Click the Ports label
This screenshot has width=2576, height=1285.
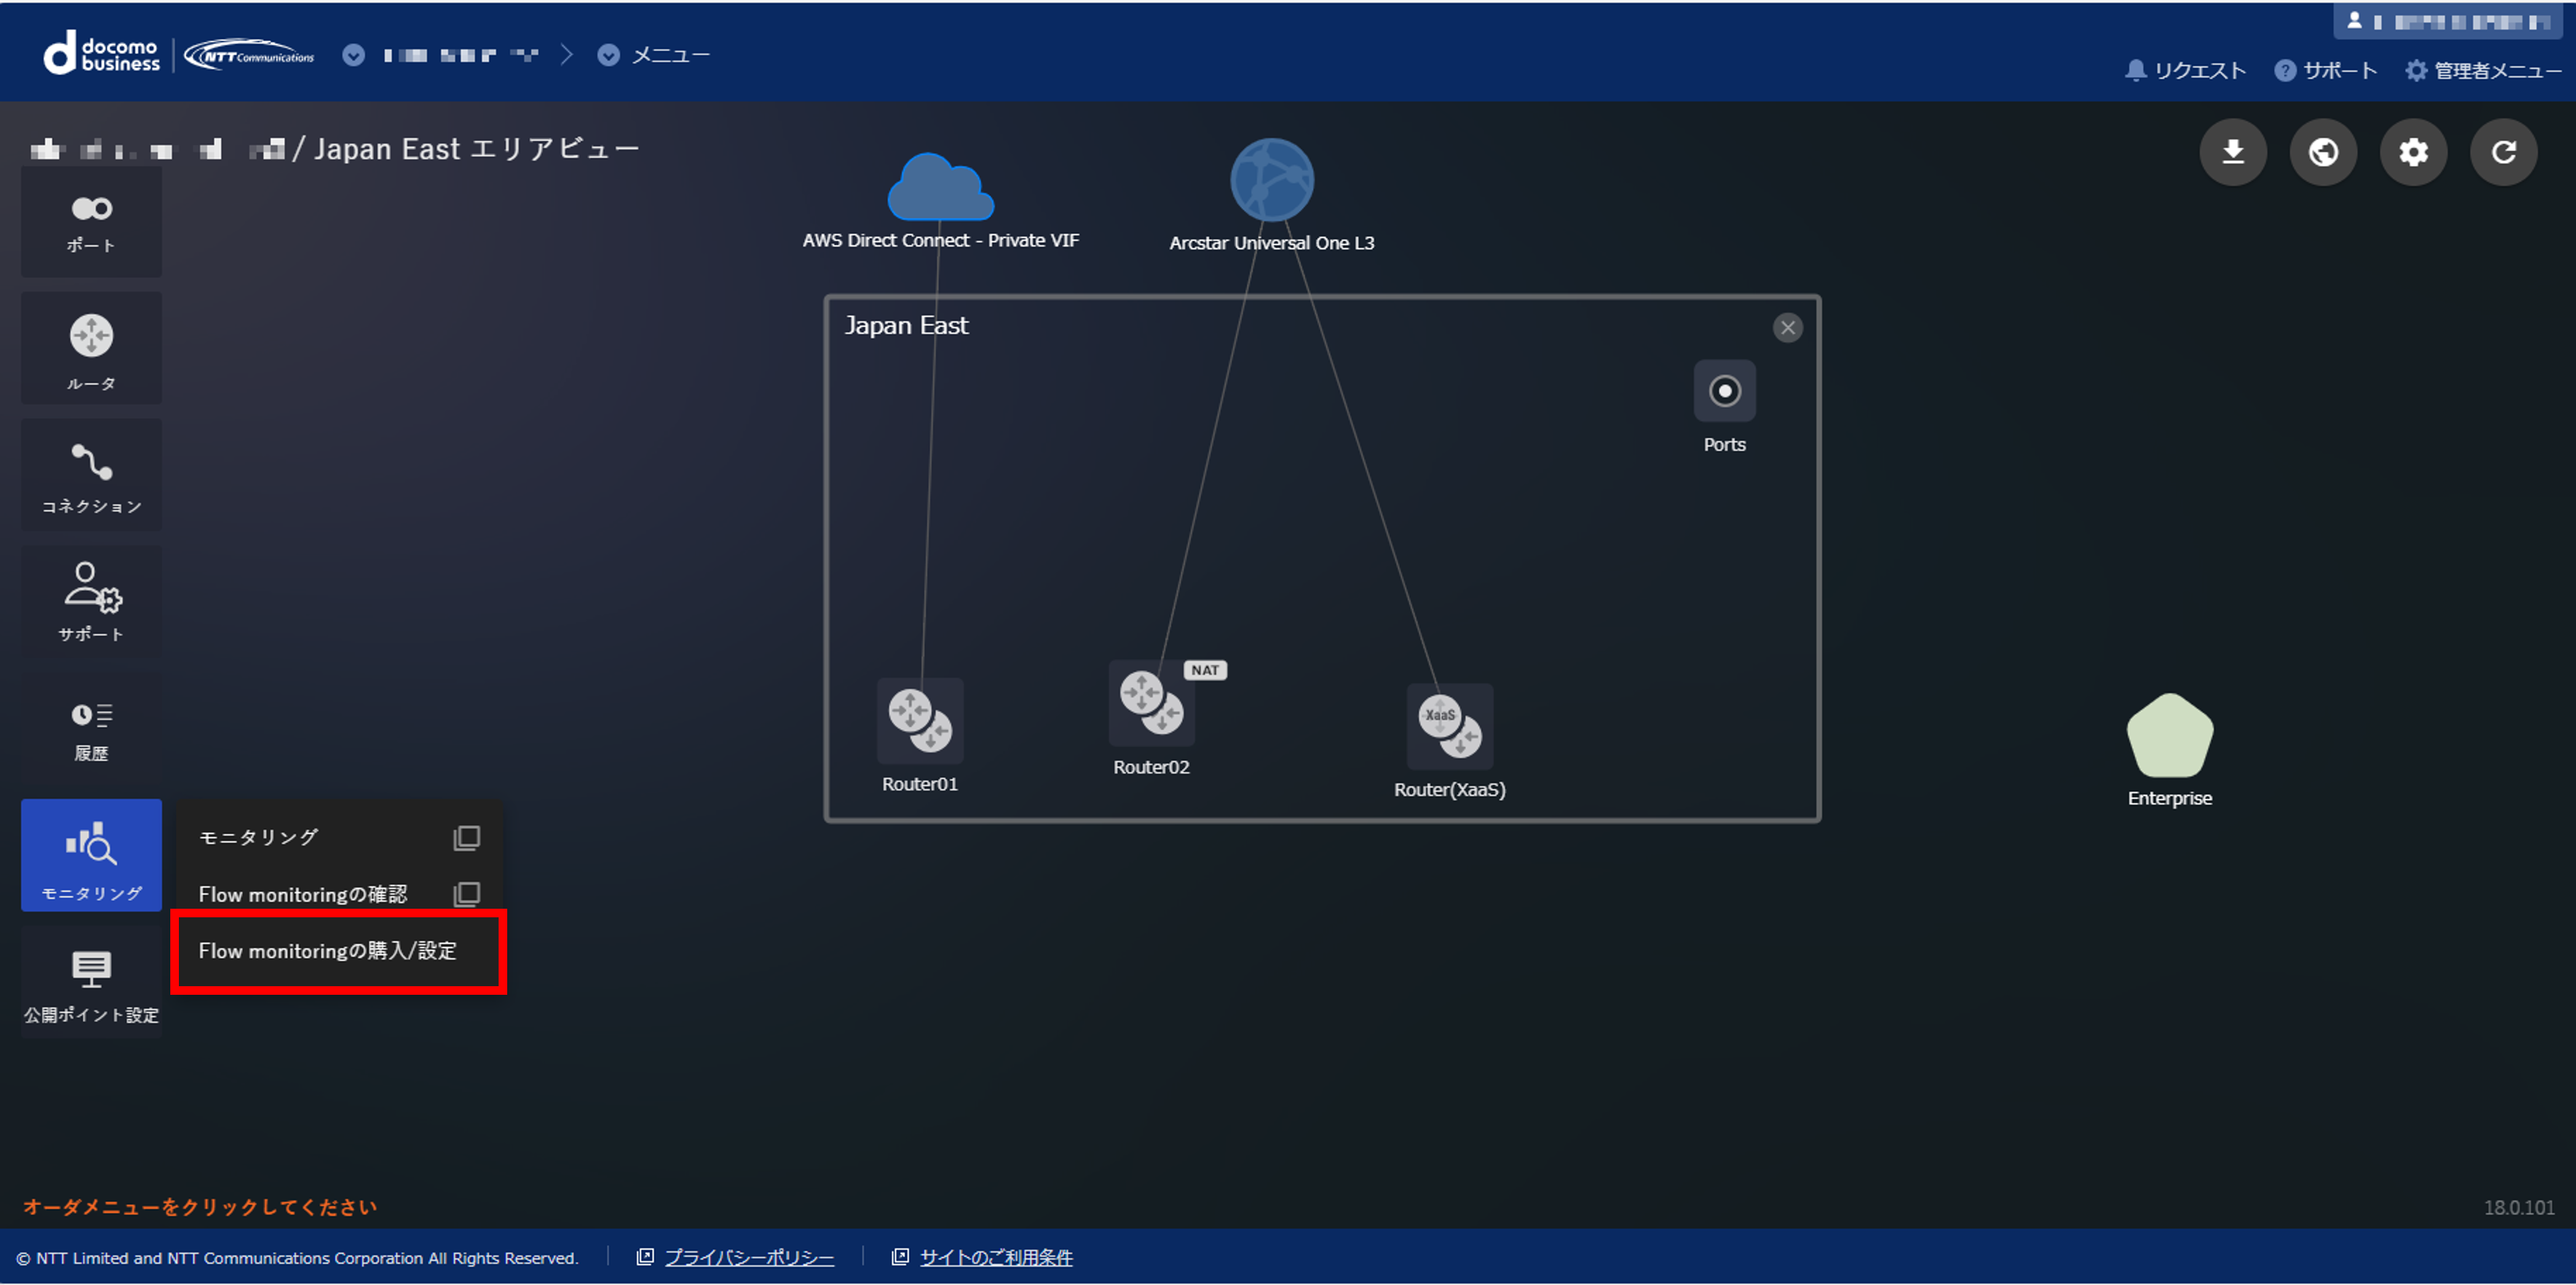point(1725,445)
